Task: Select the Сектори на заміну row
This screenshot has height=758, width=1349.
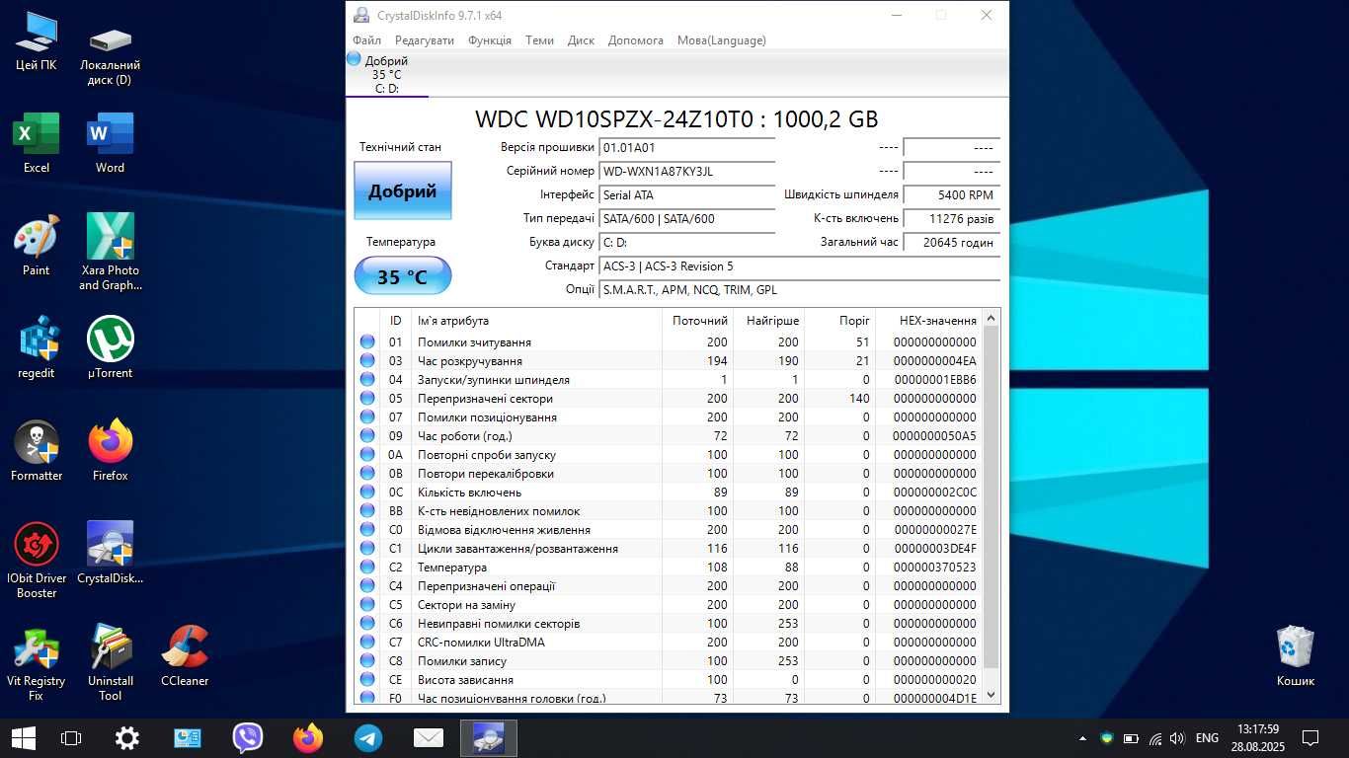Action: [669, 605]
